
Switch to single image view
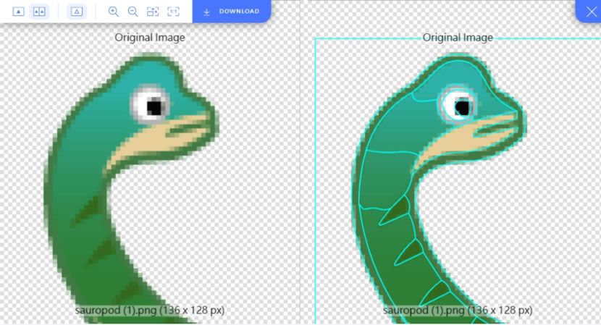[x=18, y=12]
